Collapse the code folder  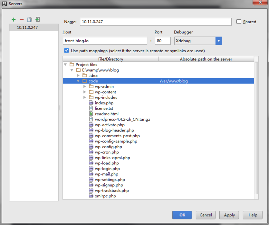(78, 81)
